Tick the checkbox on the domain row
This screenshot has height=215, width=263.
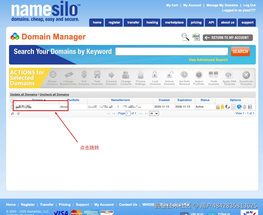[12, 107]
